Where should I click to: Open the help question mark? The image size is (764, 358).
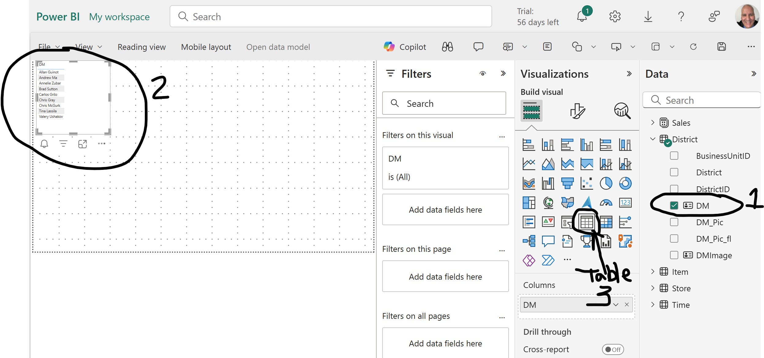click(x=681, y=17)
